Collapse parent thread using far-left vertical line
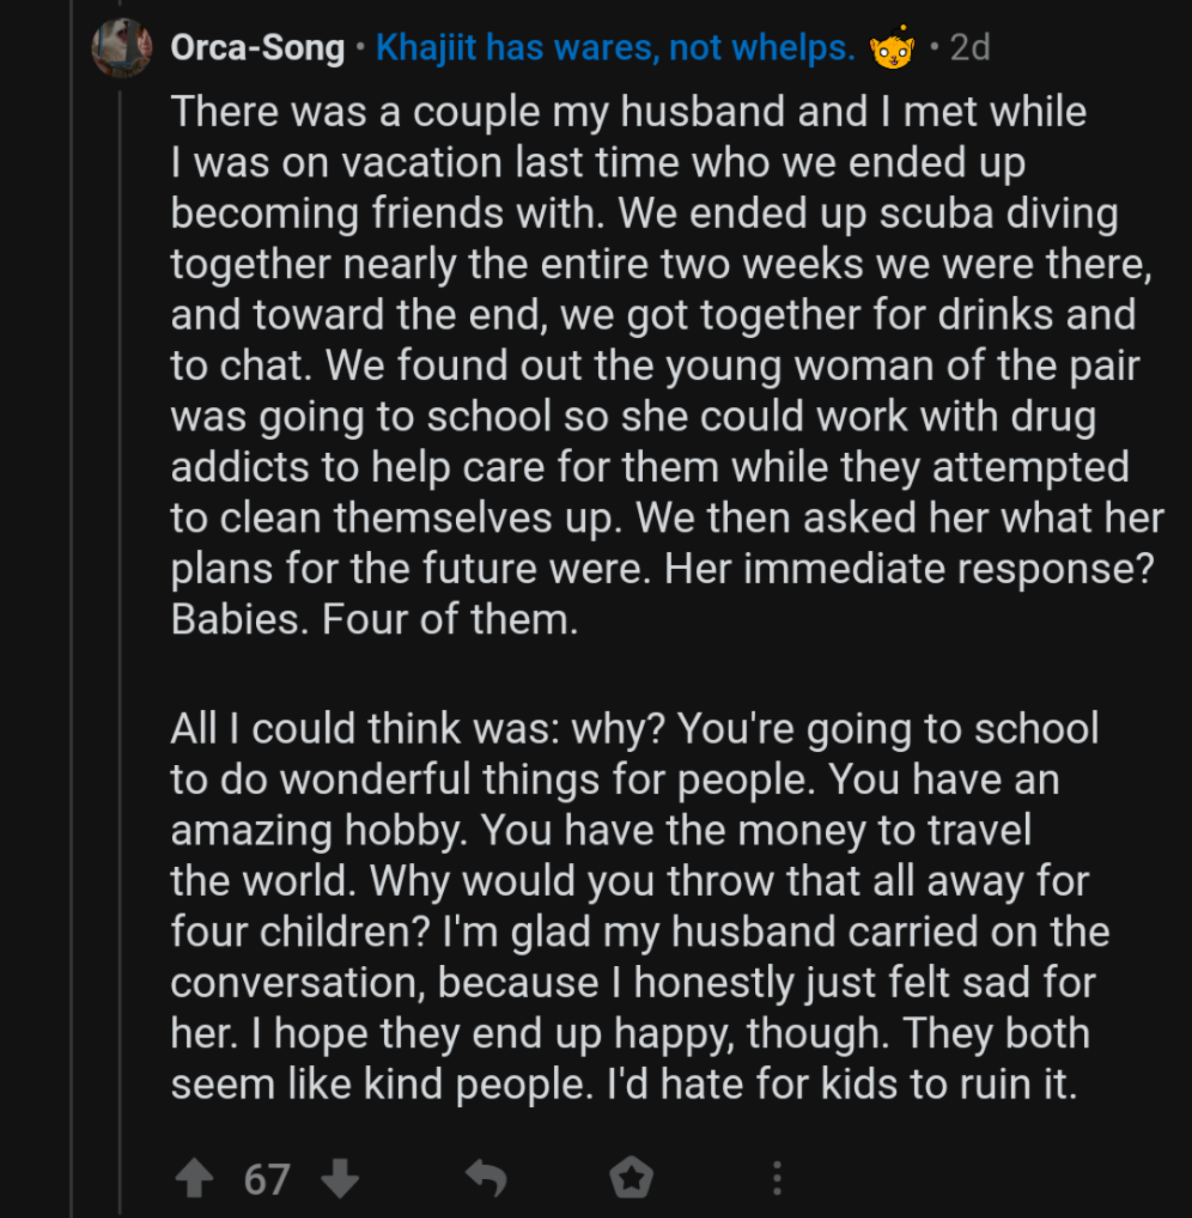The height and width of the screenshot is (1218, 1192). point(72,626)
